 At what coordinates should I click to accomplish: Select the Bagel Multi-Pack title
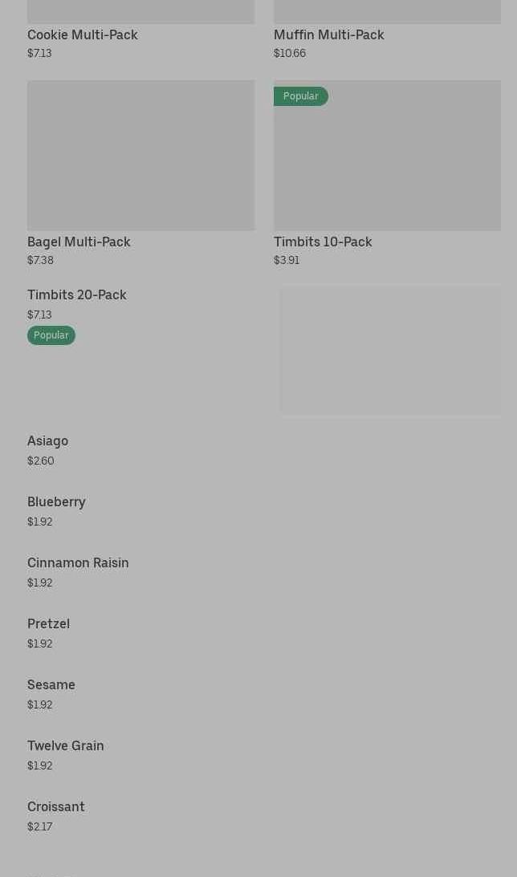click(x=79, y=242)
